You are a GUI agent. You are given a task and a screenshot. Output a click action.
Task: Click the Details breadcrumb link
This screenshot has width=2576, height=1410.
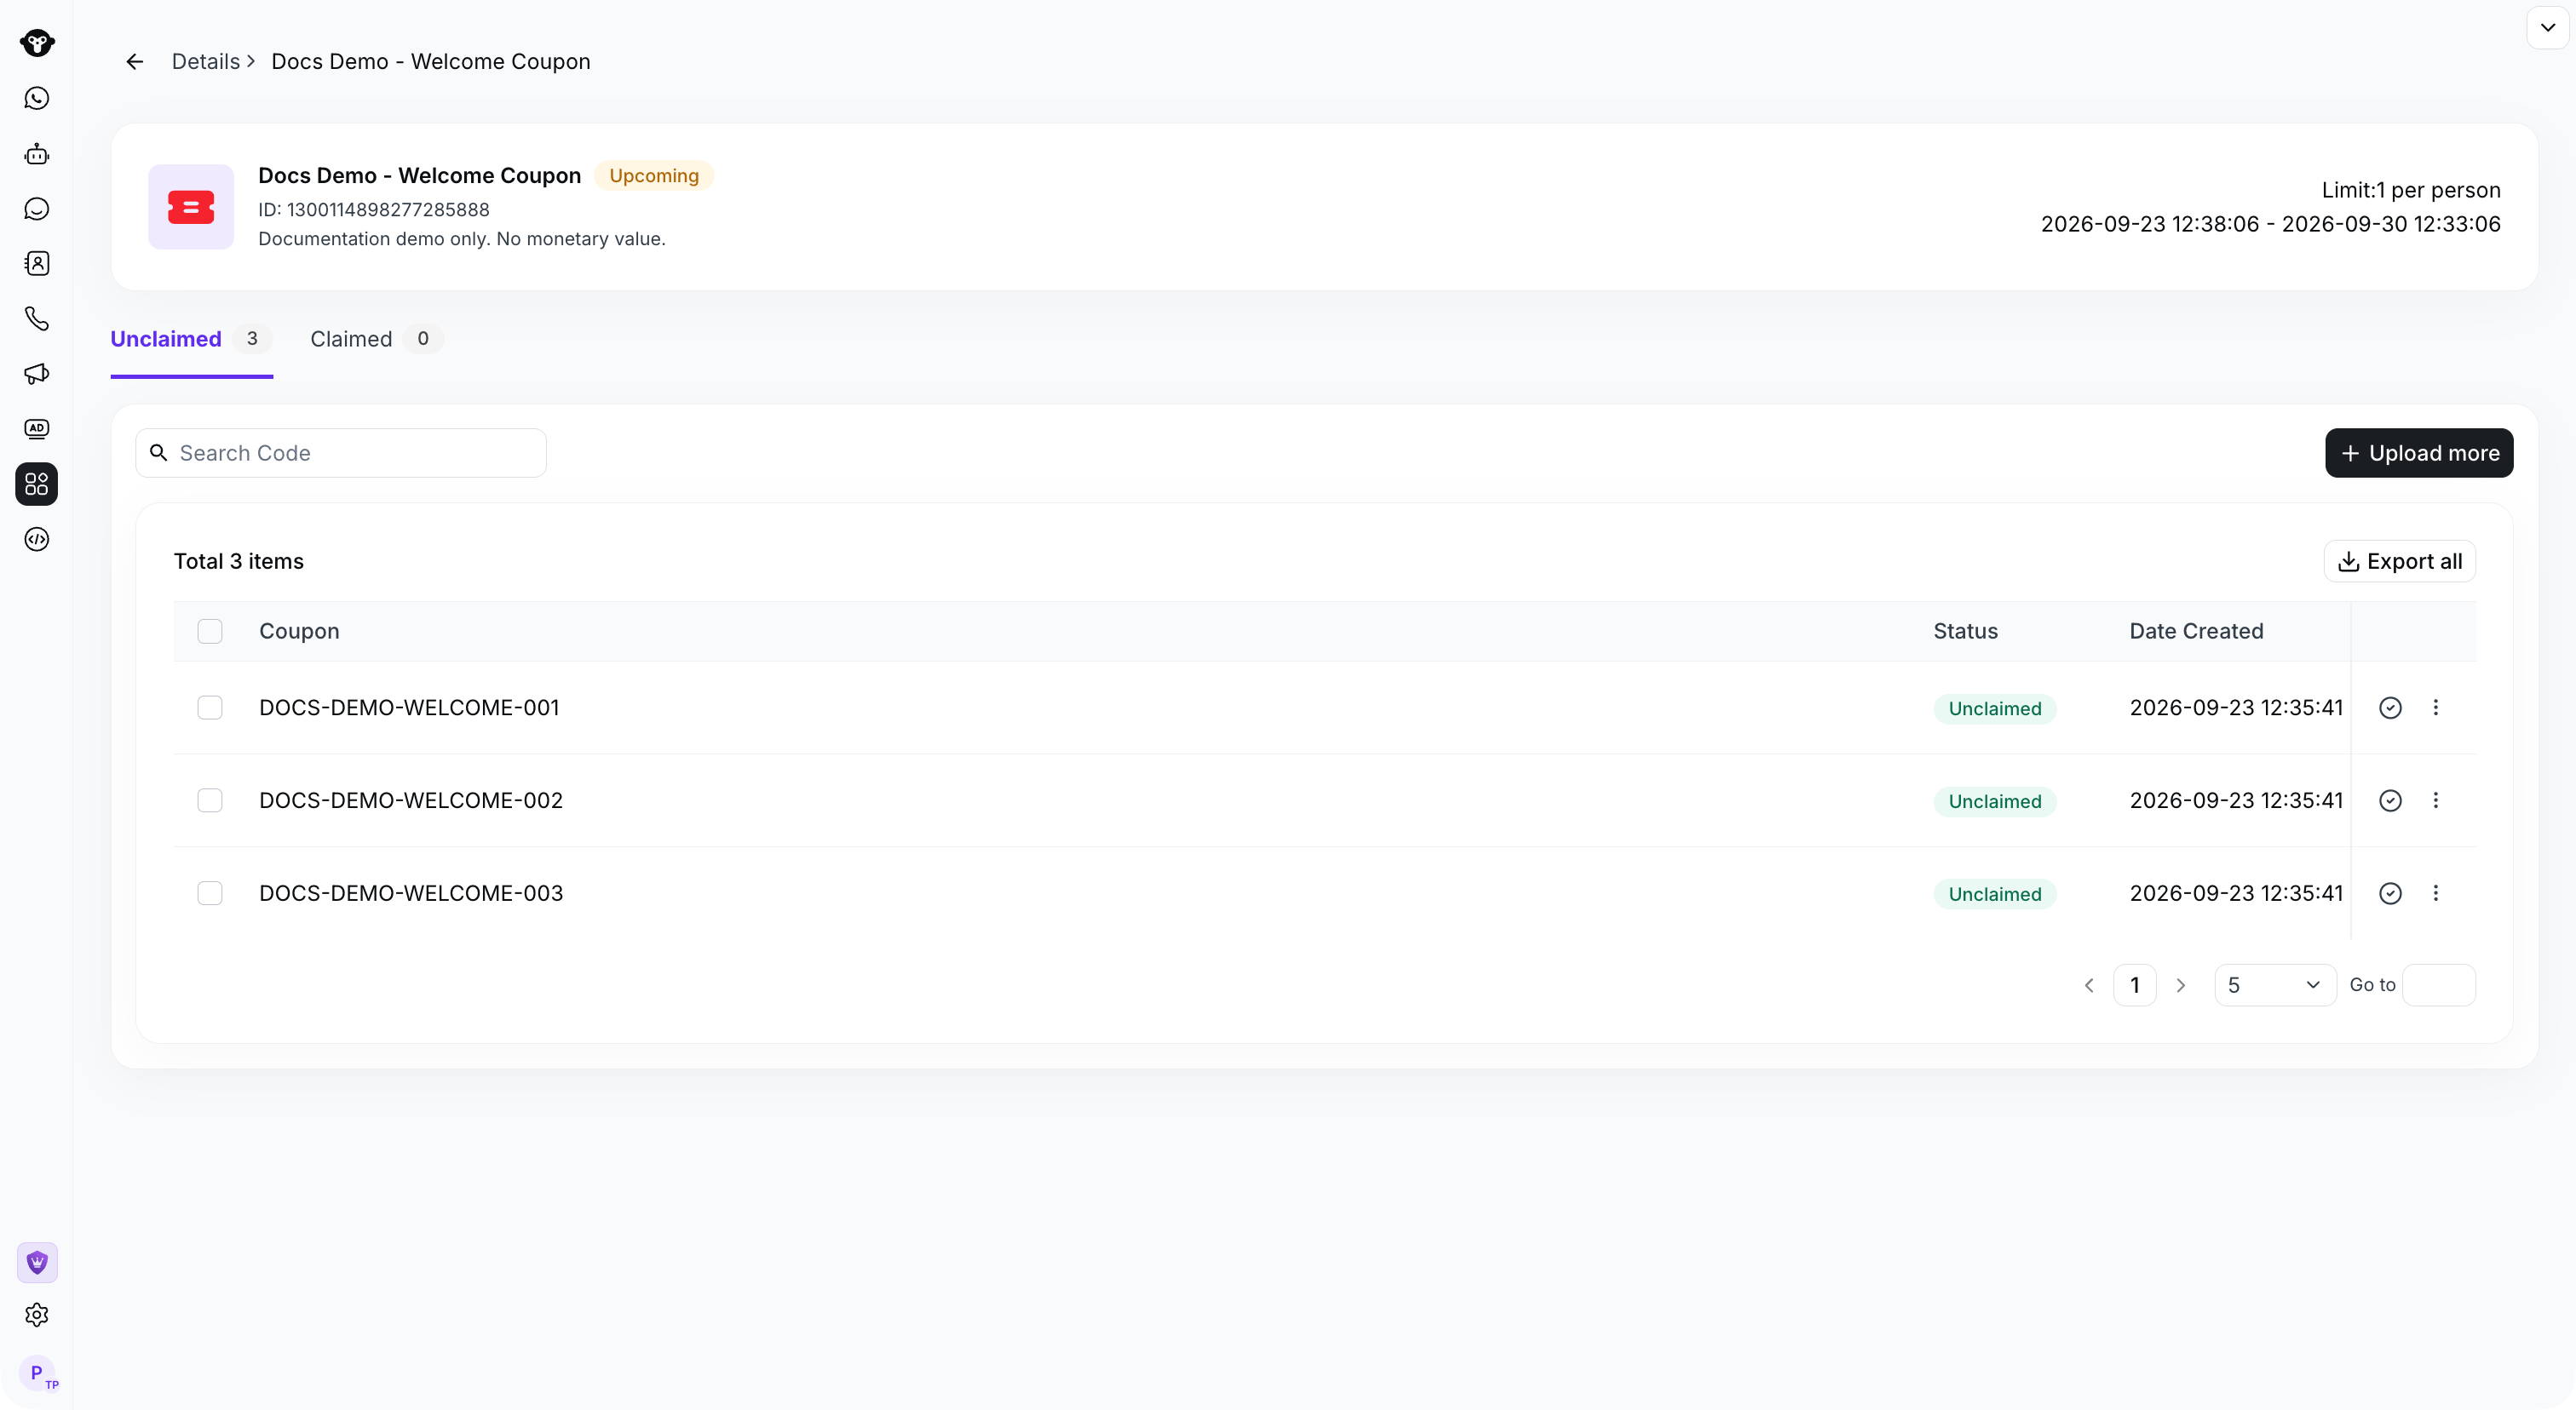[206, 62]
